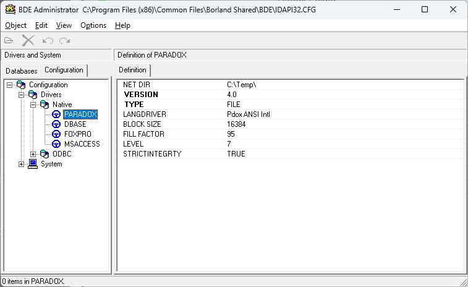
Task: Open the Help menu
Action: (x=122, y=25)
